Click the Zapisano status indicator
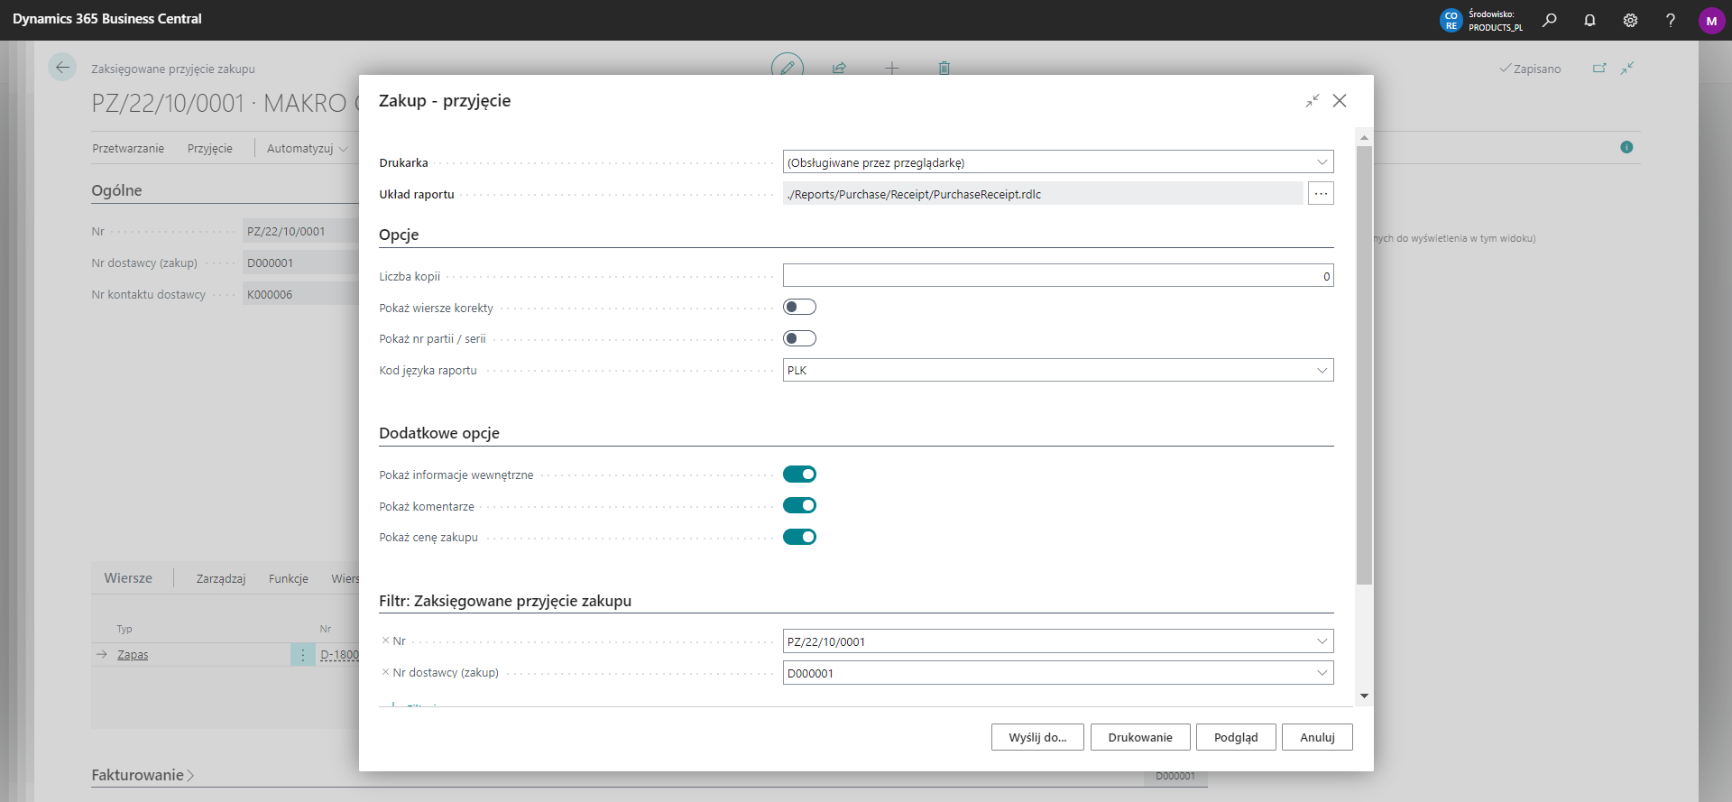The image size is (1732, 802). pyautogui.click(x=1530, y=69)
